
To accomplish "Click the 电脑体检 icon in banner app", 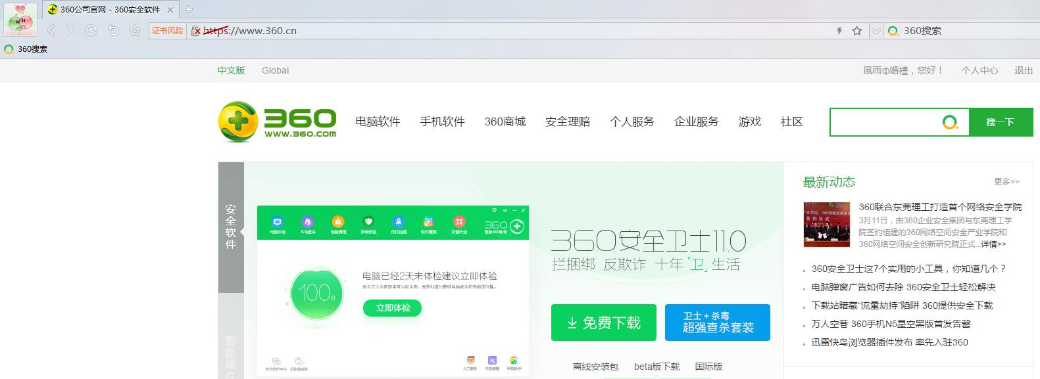I will point(277,224).
